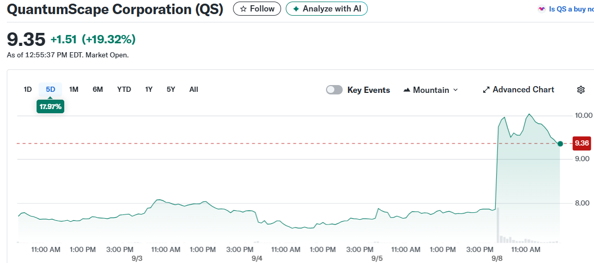Click Analyze with AI button
594x263 pixels.
(x=327, y=9)
